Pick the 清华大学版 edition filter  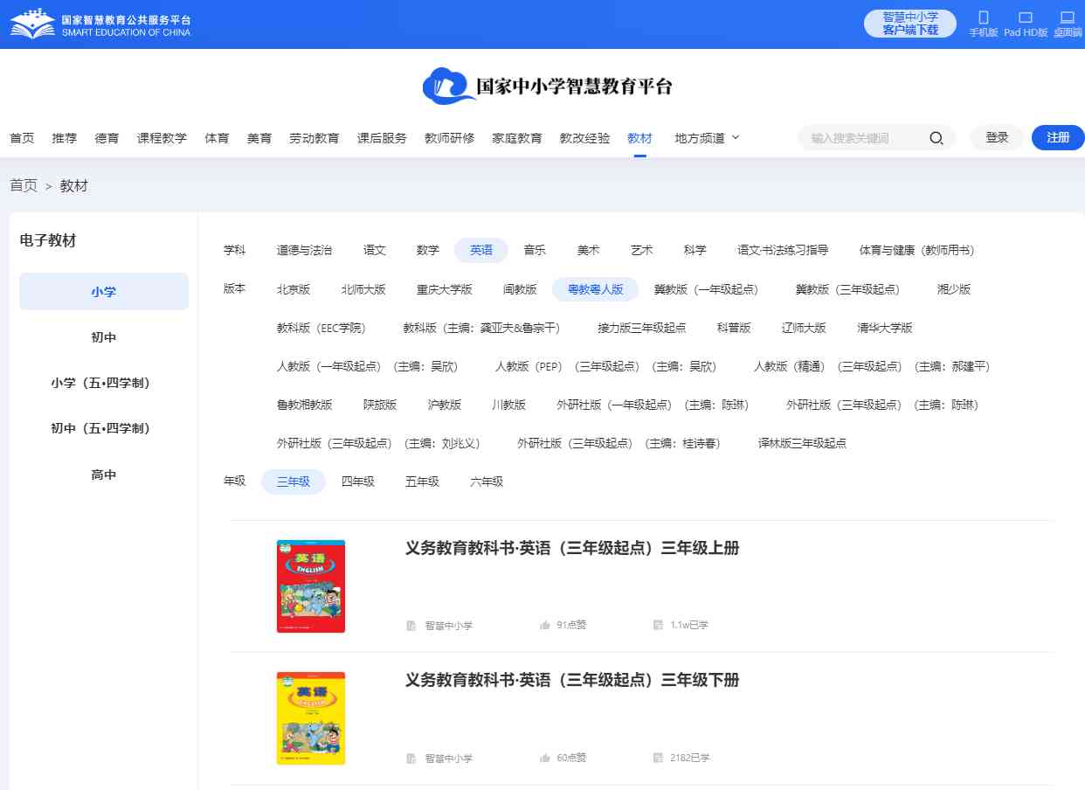click(885, 328)
